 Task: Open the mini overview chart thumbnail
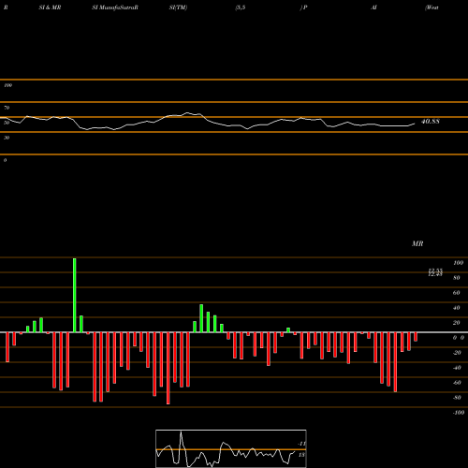[x=231, y=448]
